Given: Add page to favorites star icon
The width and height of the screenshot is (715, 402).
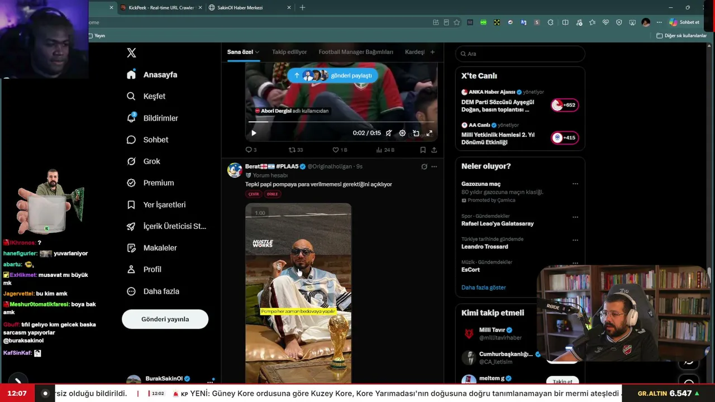Looking at the screenshot, I should pos(457,22).
